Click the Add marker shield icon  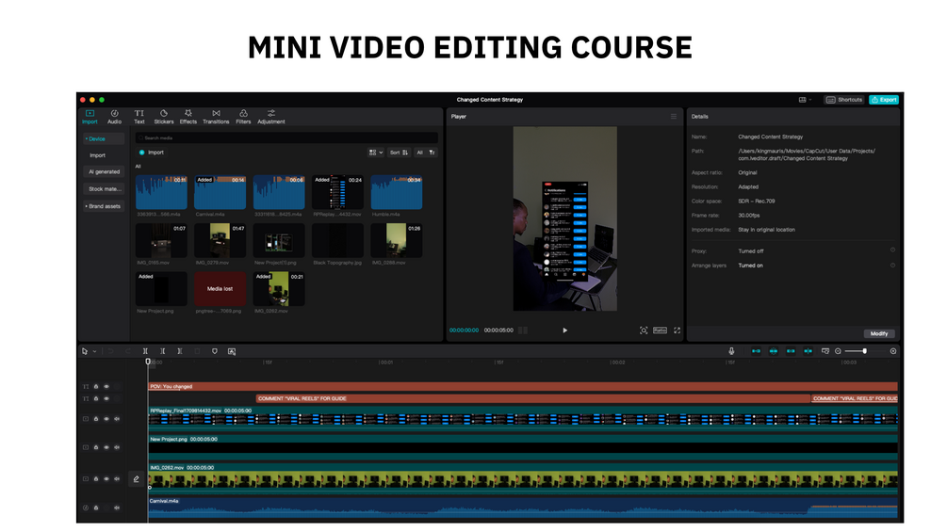pos(215,351)
